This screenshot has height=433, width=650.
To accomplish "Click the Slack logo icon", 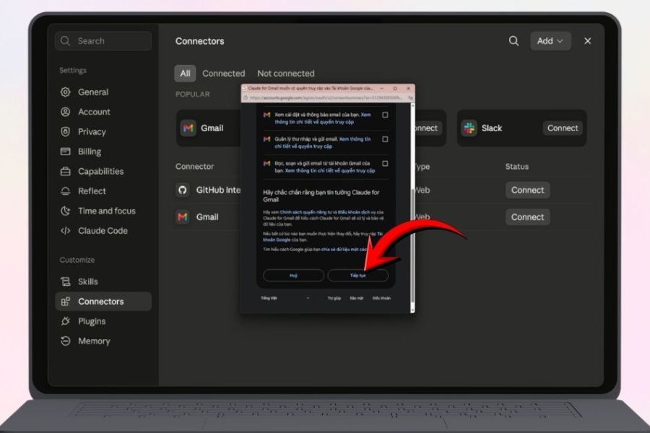I will click(469, 128).
